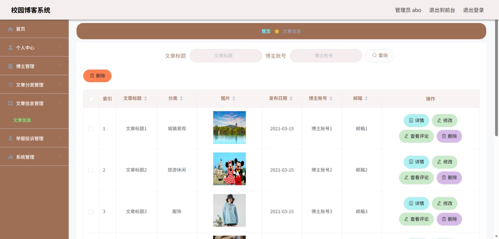Sort table by 分类 column arrows

(181, 98)
